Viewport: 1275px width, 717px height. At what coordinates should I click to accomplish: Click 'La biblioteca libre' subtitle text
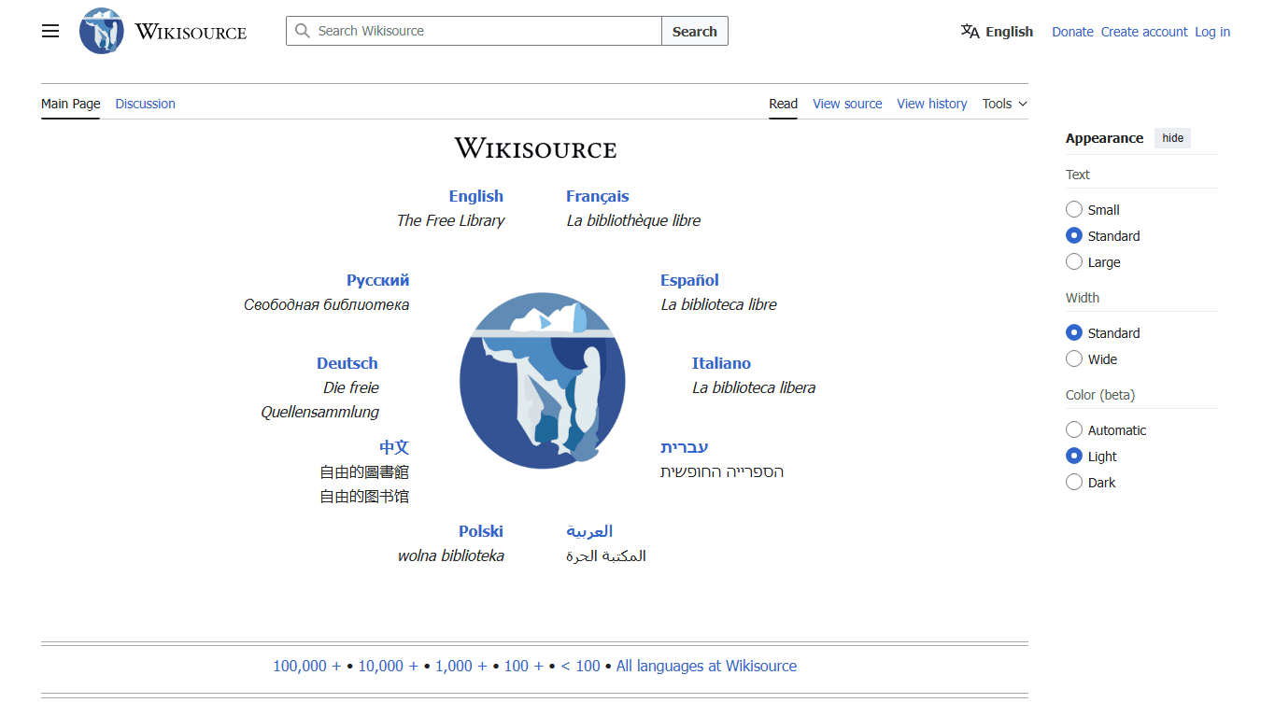[718, 304]
